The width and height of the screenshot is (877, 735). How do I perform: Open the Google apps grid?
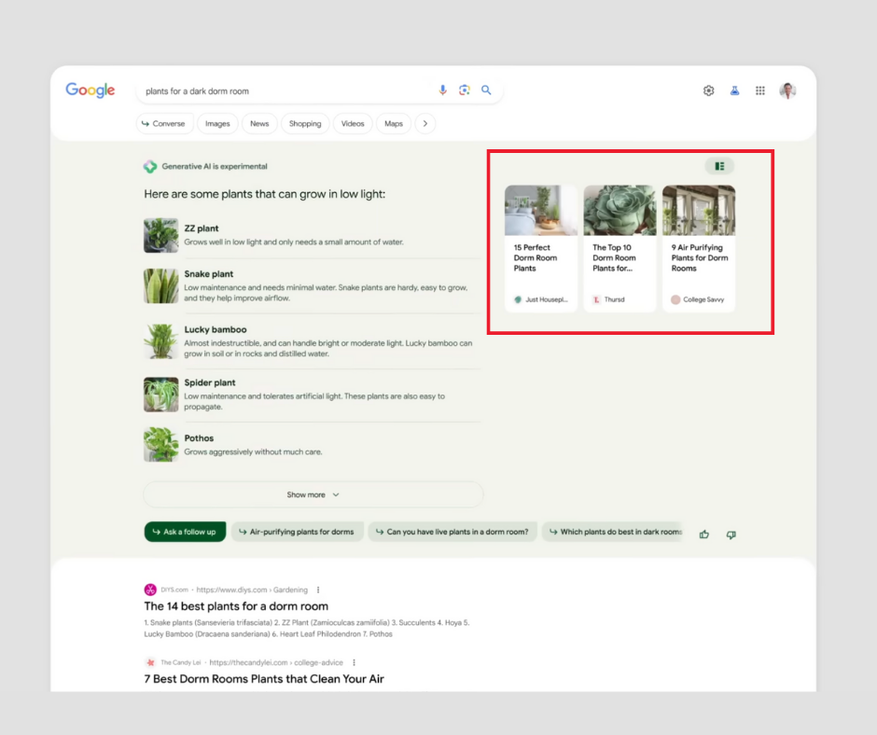(x=760, y=90)
